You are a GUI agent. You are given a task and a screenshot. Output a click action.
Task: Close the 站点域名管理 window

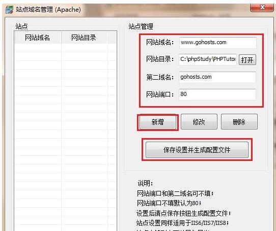click(x=262, y=7)
